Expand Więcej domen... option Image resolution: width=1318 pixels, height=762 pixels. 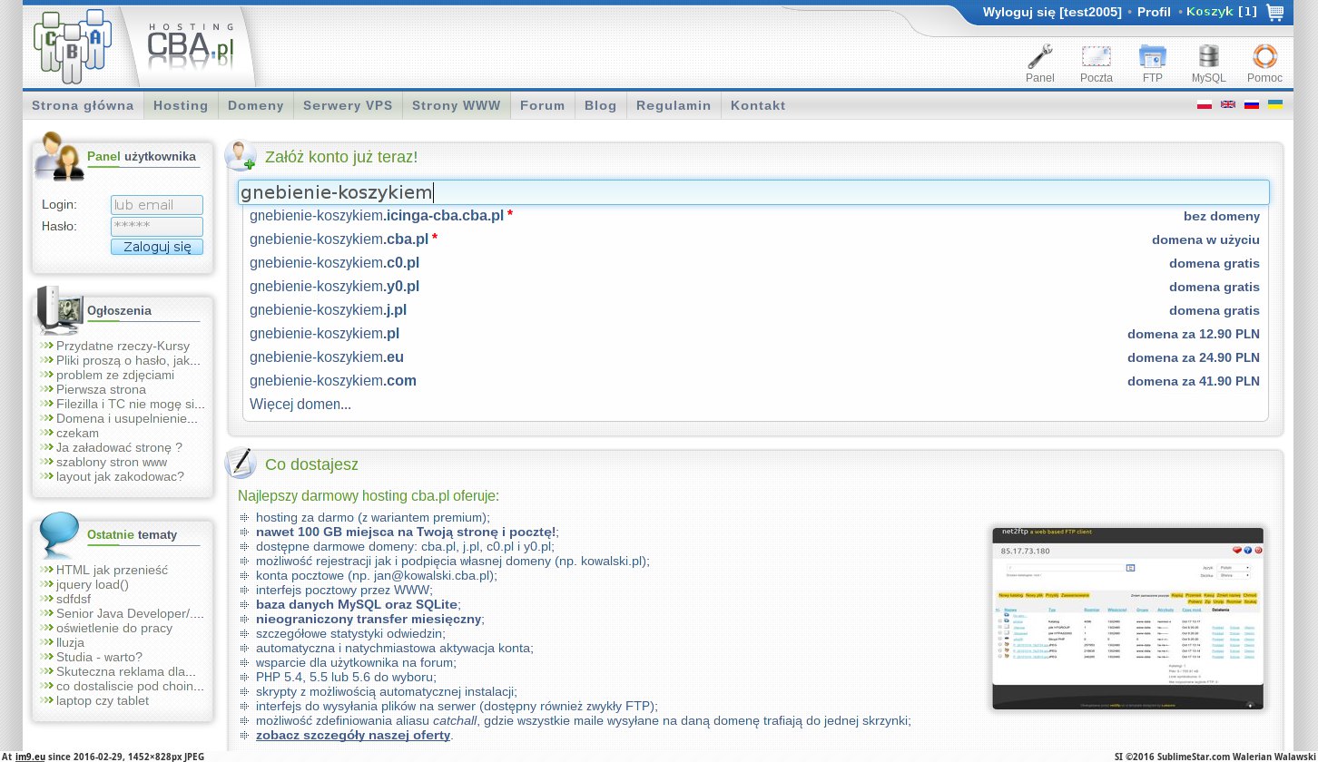(300, 405)
